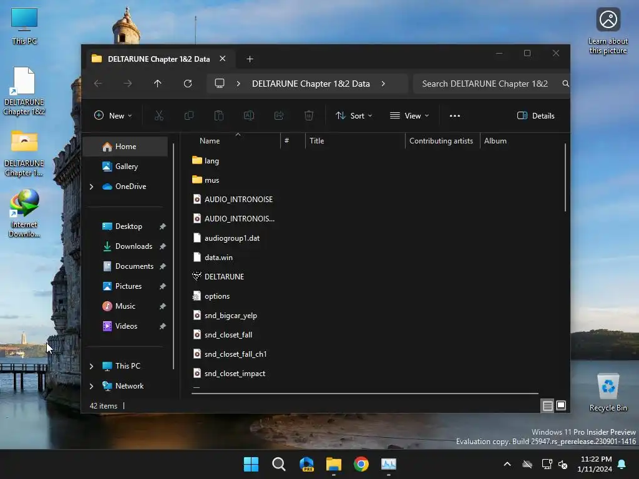Click chevron after DELTARUNE Chapter 1&2 Data breadcrumb
This screenshot has height=479, width=639.
tap(383, 84)
